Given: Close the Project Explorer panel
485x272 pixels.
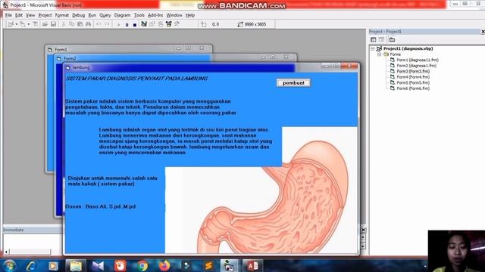Looking at the screenshot, I should [483, 32].
